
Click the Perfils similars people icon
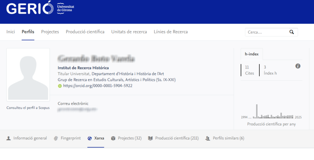208,138
